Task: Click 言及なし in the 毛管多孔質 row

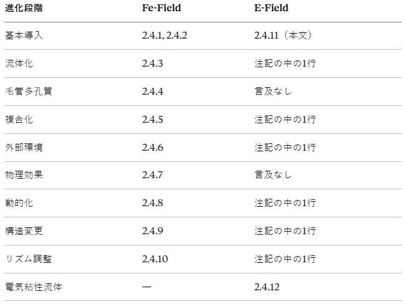Action: coord(273,92)
